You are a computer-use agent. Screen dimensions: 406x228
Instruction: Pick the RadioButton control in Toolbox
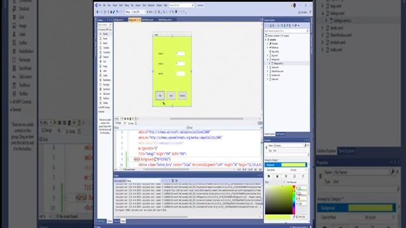point(105,80)
